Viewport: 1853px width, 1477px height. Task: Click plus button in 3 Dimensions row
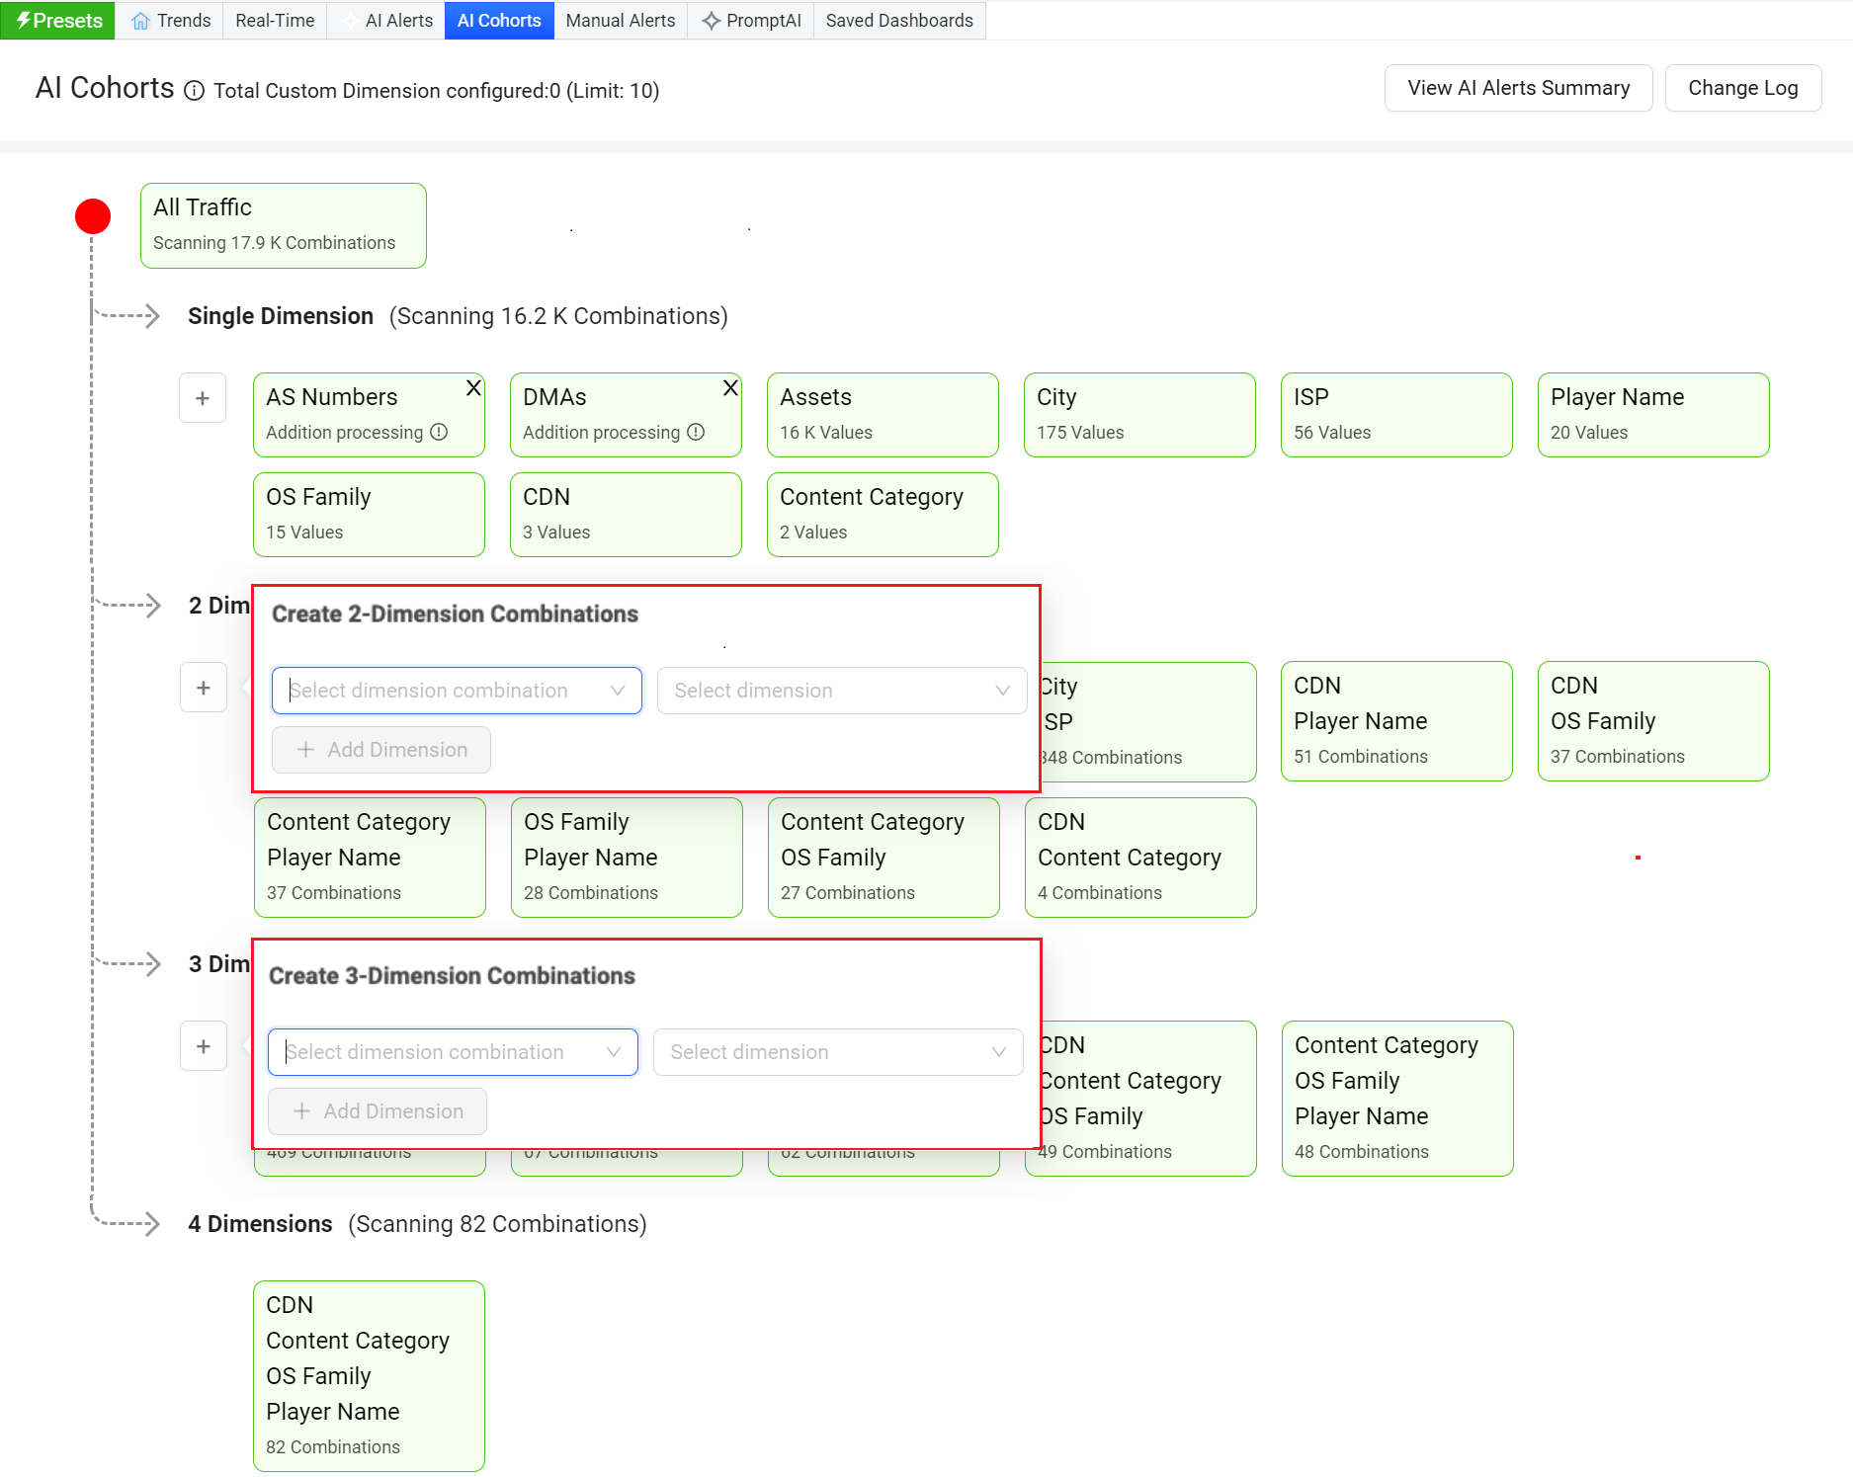204,1046
